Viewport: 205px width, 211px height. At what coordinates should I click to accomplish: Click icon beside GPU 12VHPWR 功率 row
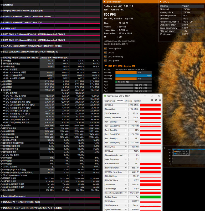(4, 99)
